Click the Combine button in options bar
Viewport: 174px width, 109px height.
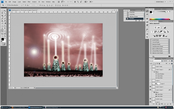[x=33, y=5]
